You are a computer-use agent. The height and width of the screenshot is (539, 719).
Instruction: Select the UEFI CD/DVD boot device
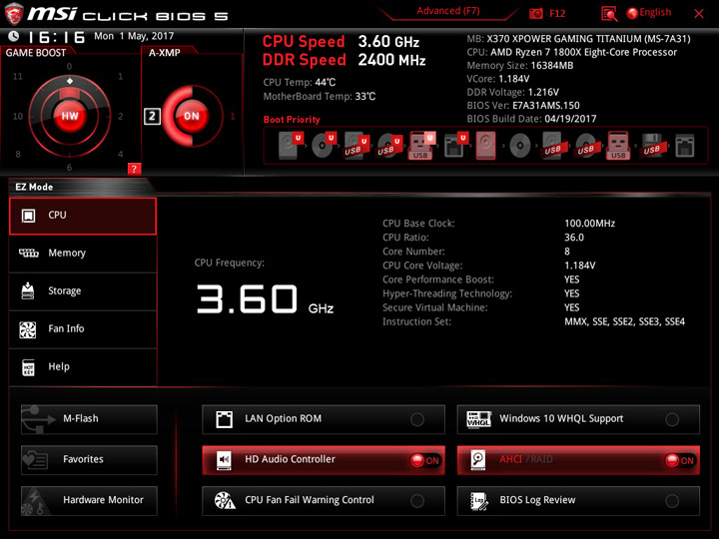[x=324, y=146]
